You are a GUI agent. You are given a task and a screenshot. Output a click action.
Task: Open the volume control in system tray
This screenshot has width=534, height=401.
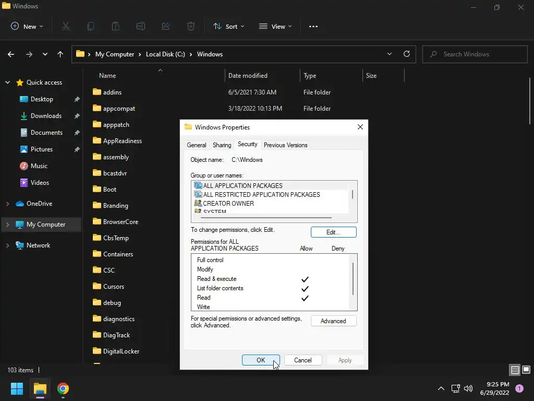pos(468,388)
